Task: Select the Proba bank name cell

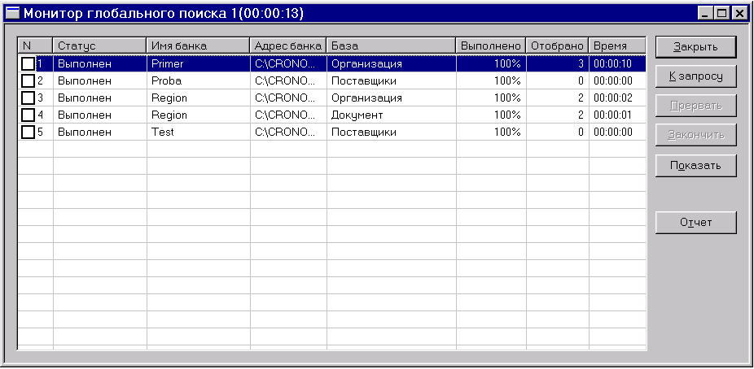Action: 198,80
